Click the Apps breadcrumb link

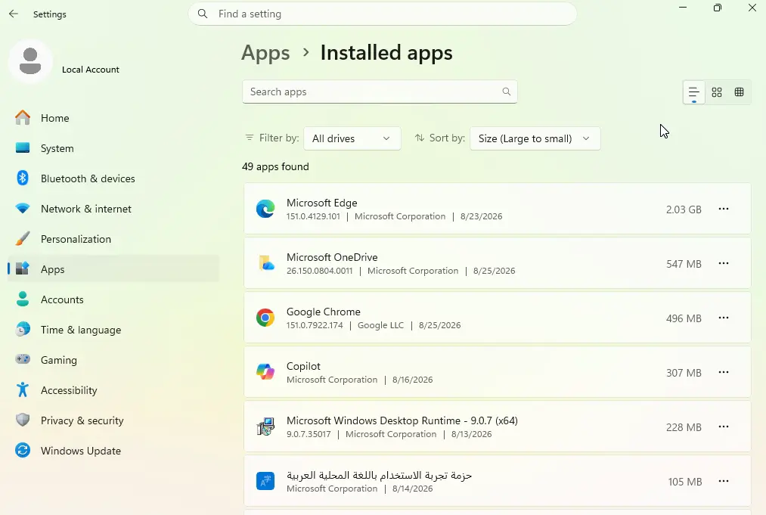tap(265, 53)
